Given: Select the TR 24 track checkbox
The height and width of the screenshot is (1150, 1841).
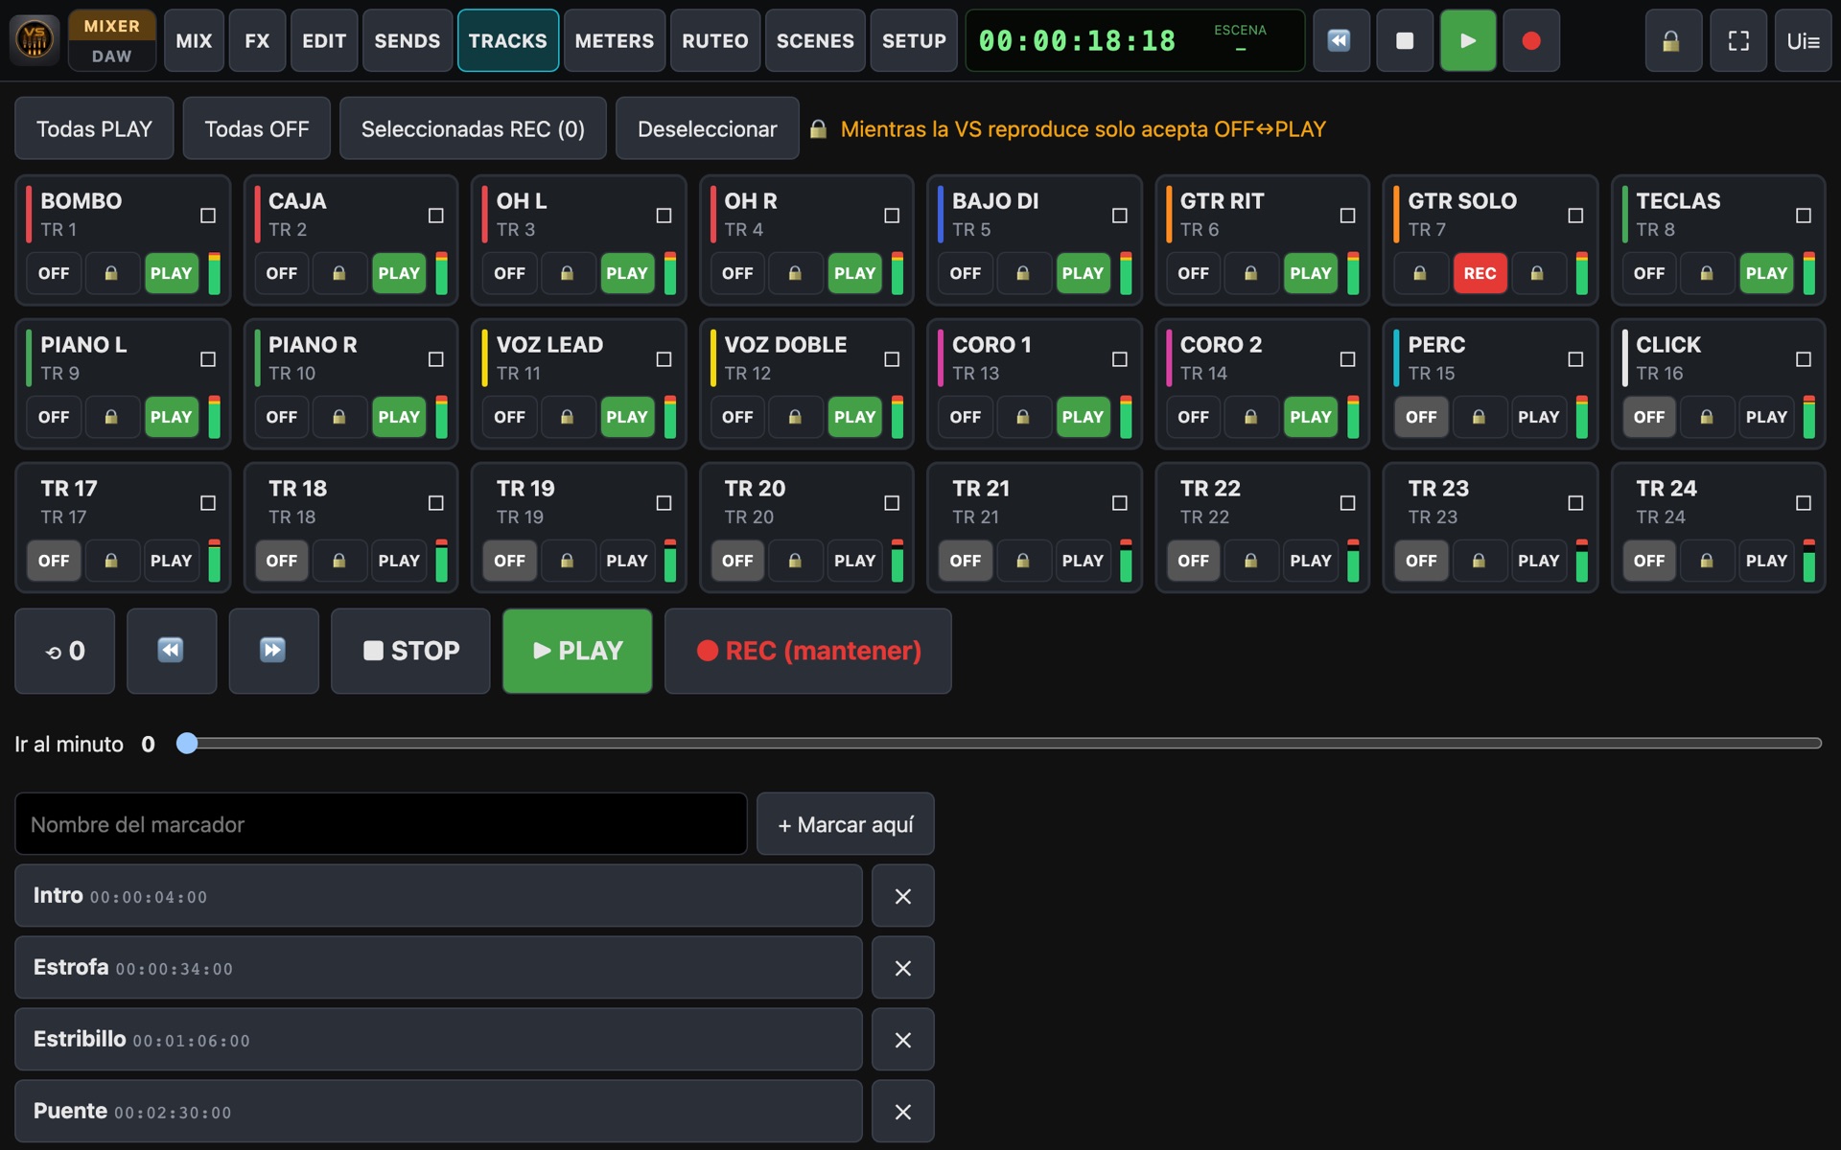Looking at the screenshot, I should (x=1804, y=503).
